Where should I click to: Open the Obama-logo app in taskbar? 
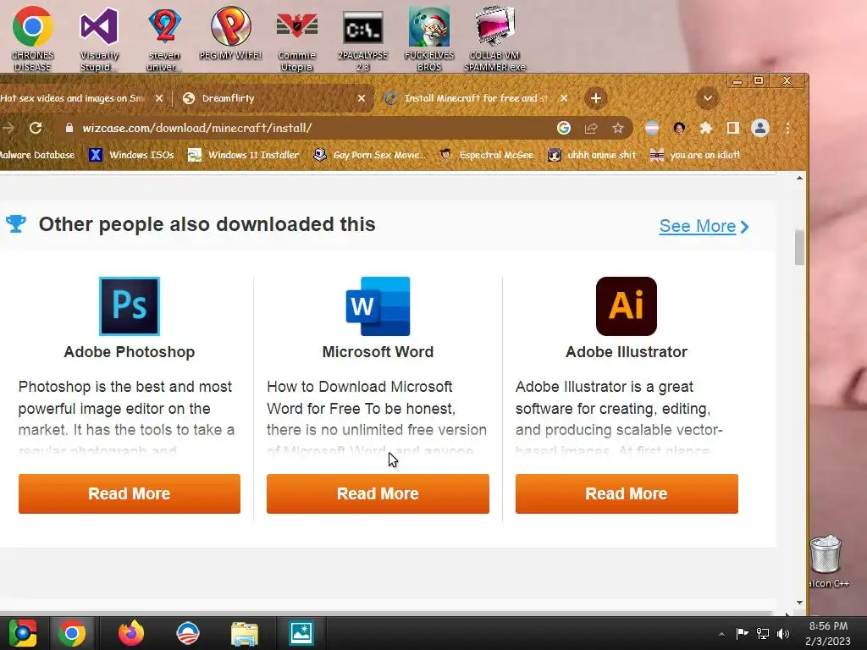(x=188, y=633)
